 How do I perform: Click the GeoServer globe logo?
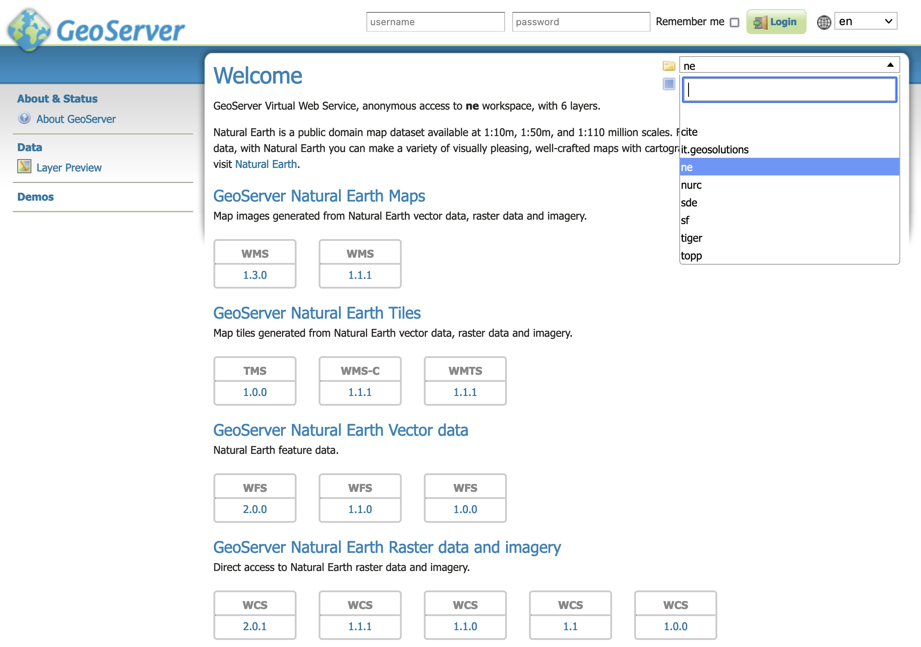click(29, 30)
